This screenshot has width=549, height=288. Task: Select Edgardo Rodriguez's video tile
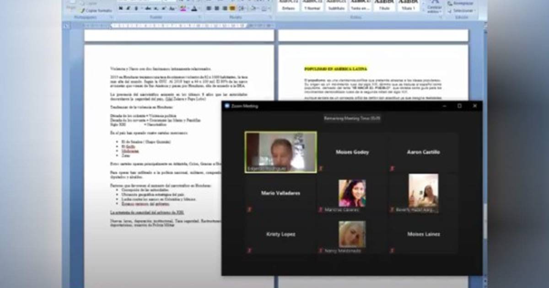280,152
